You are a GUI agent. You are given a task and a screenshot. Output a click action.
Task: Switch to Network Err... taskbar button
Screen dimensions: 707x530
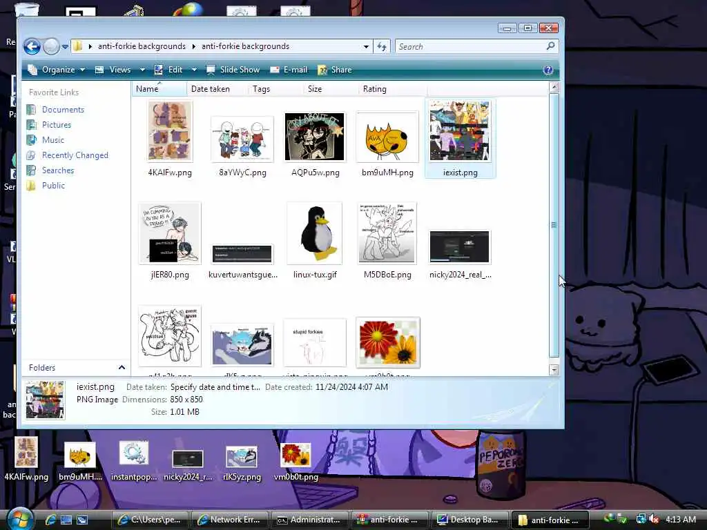(229, 520)
